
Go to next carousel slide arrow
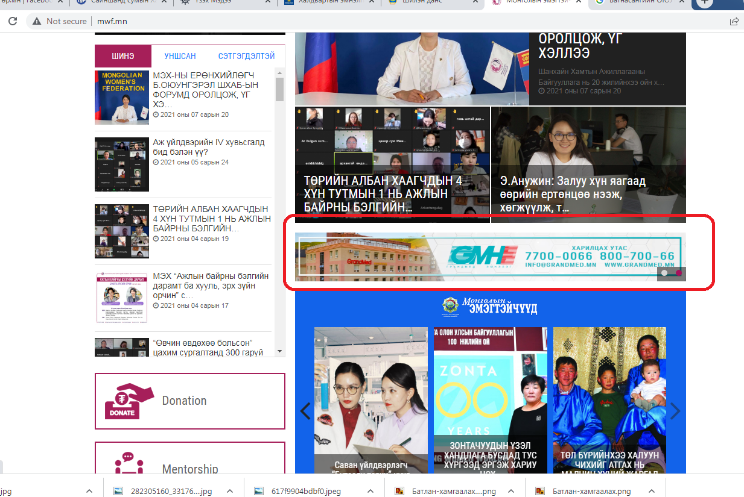675,411
